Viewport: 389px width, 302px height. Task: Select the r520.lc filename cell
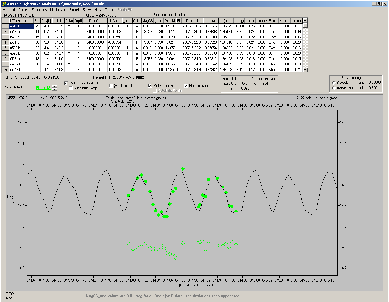(21, 37)
